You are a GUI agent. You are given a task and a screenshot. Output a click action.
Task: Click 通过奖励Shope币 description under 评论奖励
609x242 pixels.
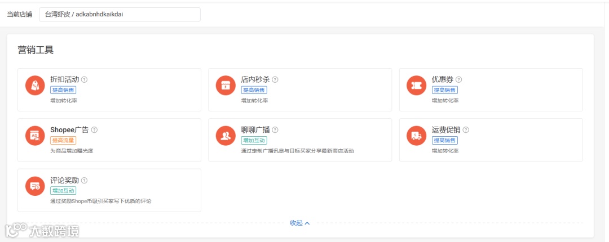(x=100, y=201)
